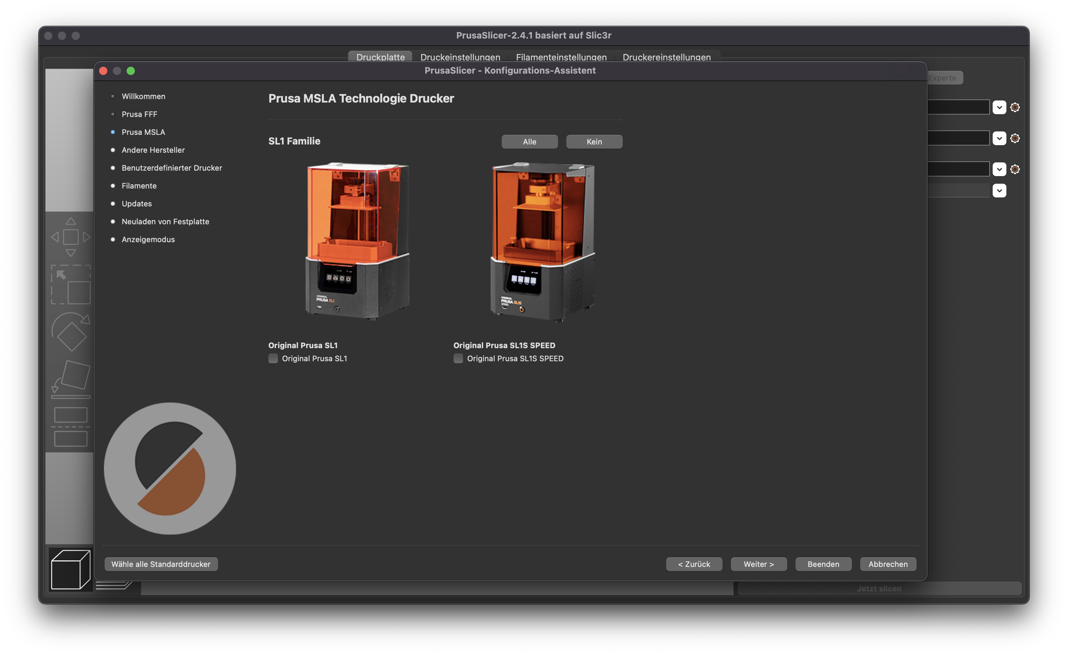
Task: Click the Jetzt slicen button
Action: [879, 588]
